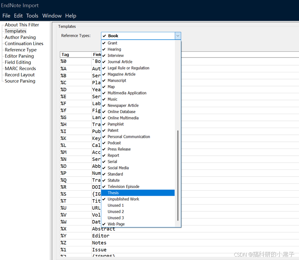
Task: Choose Interview reference type
Action: point(138,56)
